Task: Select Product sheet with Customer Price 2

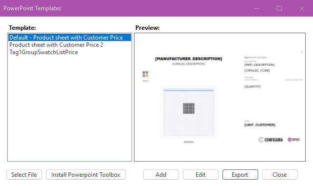Action: tap(69, 45)
